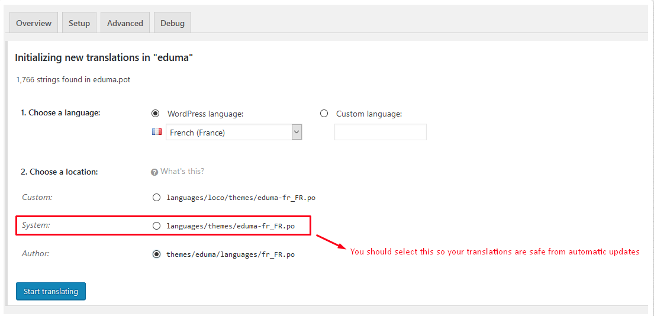The height and width of the screenshot is (316, 654).
Task: Click the themes/eduma/languages/fr_FR.po path label
Action: click(230, 254)
